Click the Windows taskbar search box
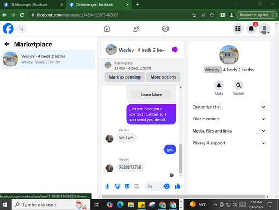This screenshot has height=210, width=279. point(51,204)
